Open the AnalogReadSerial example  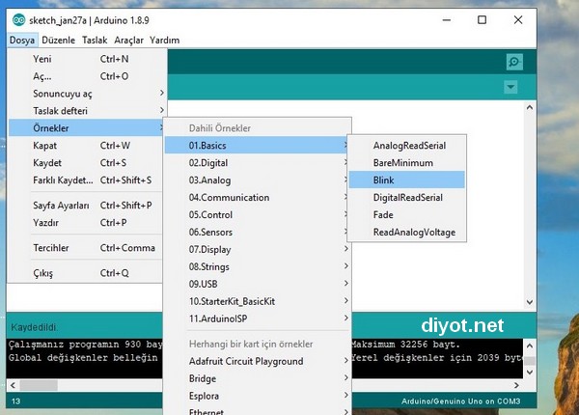(407, 146)
